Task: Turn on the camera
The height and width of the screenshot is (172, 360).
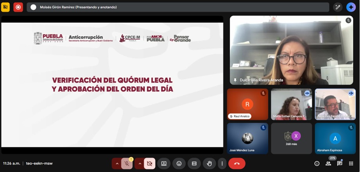Action: point(149,163)
